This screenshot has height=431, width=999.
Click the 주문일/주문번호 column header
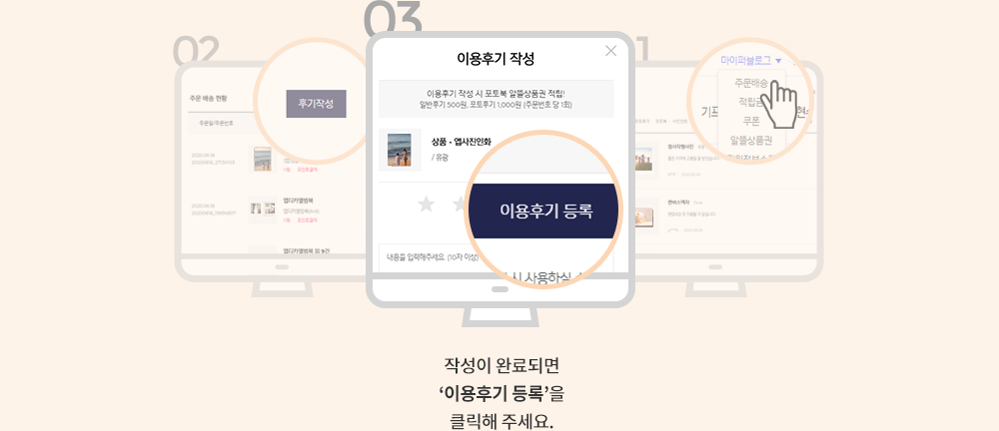click(216, 123)
